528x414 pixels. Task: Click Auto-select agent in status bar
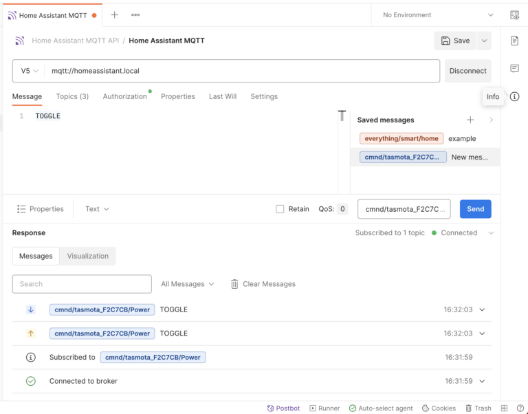(381, 408)
